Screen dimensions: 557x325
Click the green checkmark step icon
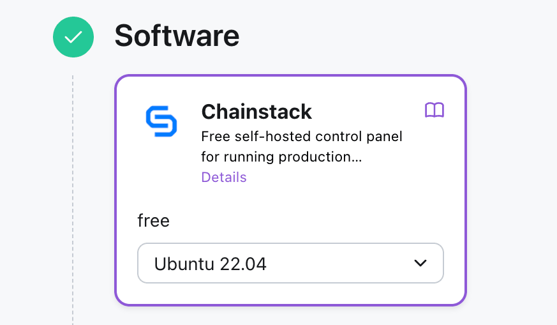click(x=73, y=37)
